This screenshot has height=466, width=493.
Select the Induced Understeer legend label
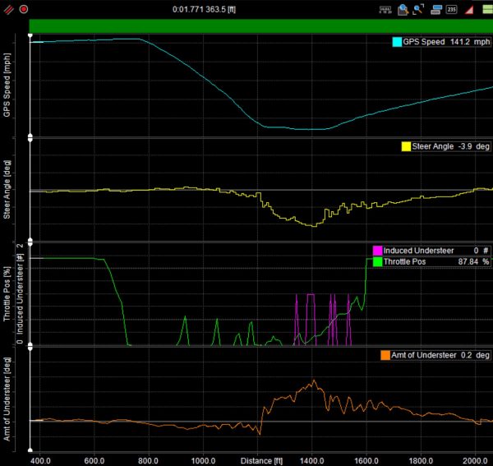(418, 251)
